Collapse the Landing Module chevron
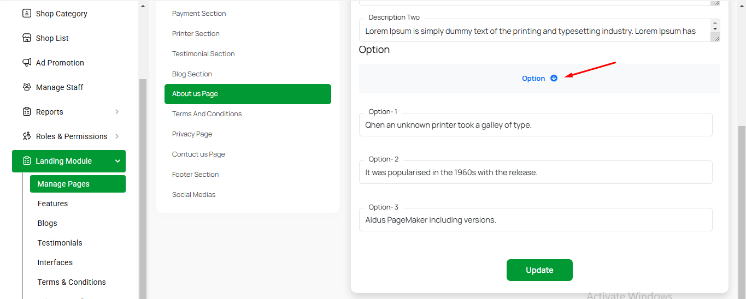 (x=118, y=161)
